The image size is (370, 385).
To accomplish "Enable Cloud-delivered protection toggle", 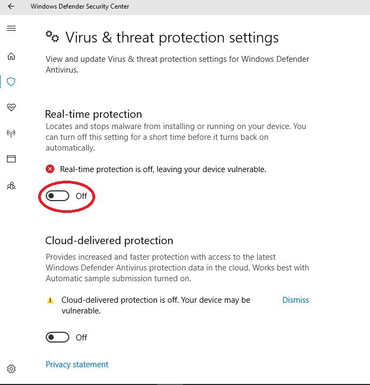I will point(58,337).
